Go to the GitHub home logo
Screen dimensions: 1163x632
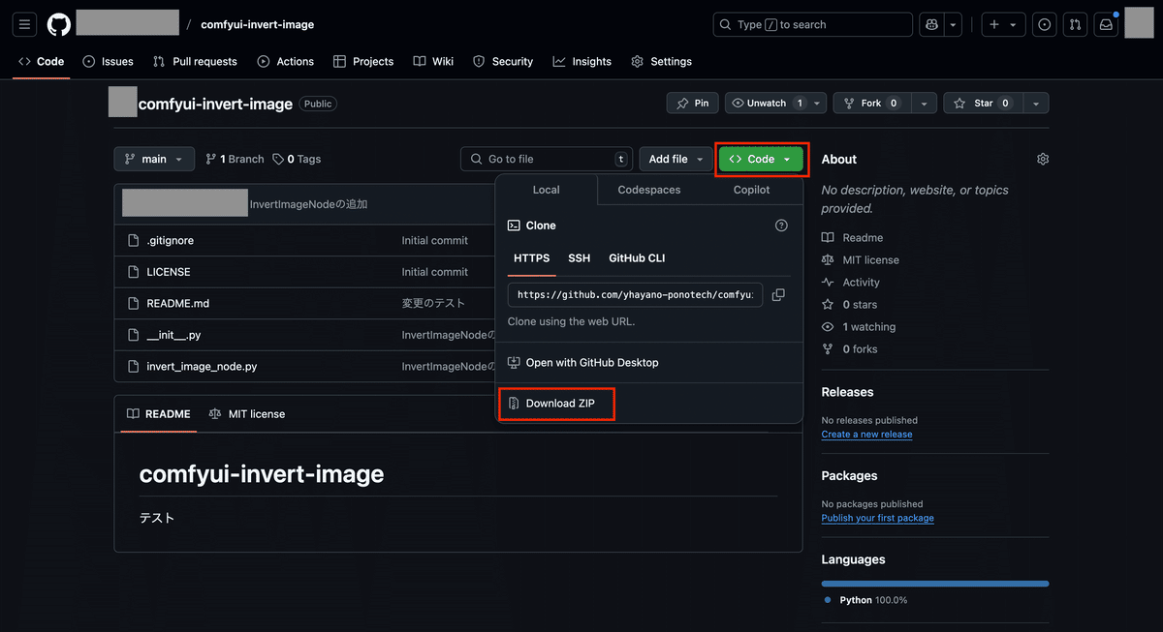pyautogui.click(x=59, y=24)
